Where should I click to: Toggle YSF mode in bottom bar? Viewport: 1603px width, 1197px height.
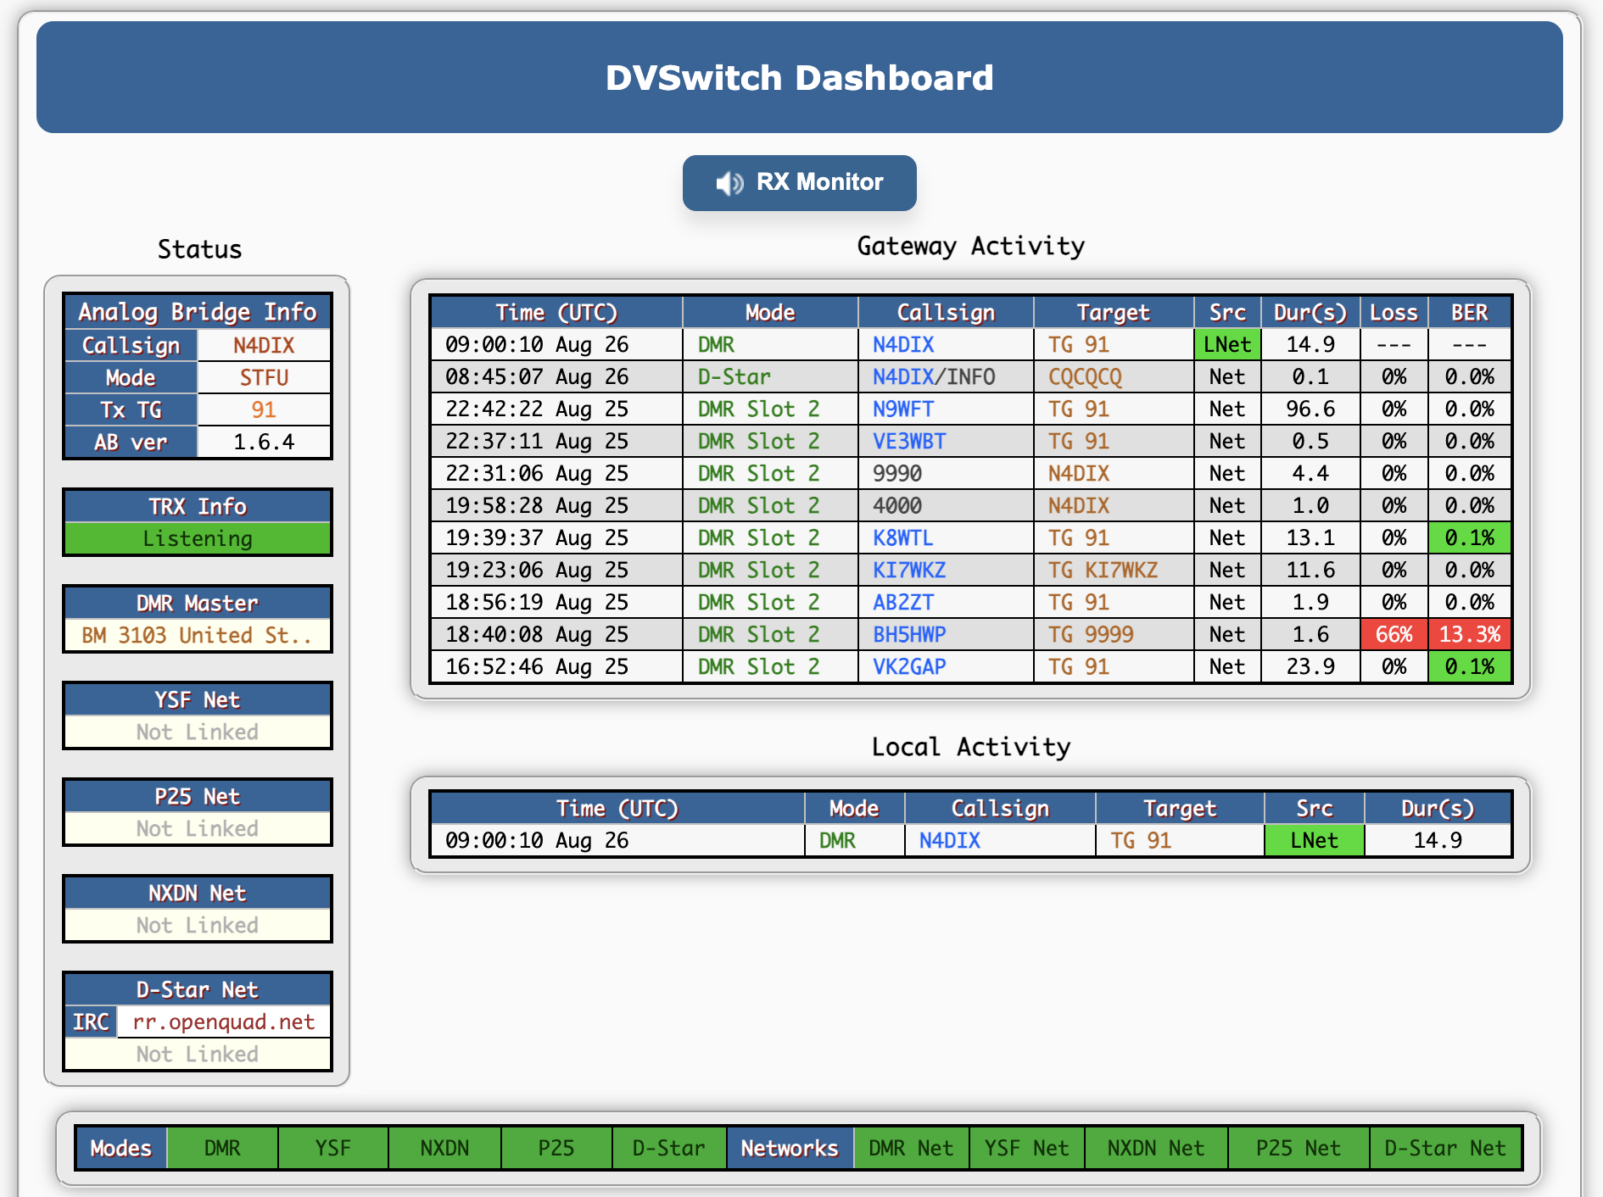[x=332, y=1148]
